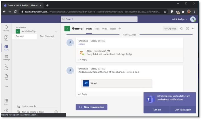Open the Help question mark icon
Screen dimensions: 202x120
(6, 111)
